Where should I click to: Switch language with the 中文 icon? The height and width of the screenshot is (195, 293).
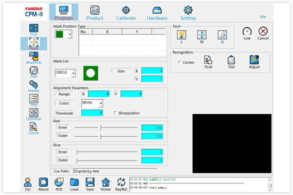(x=59, y=184)
